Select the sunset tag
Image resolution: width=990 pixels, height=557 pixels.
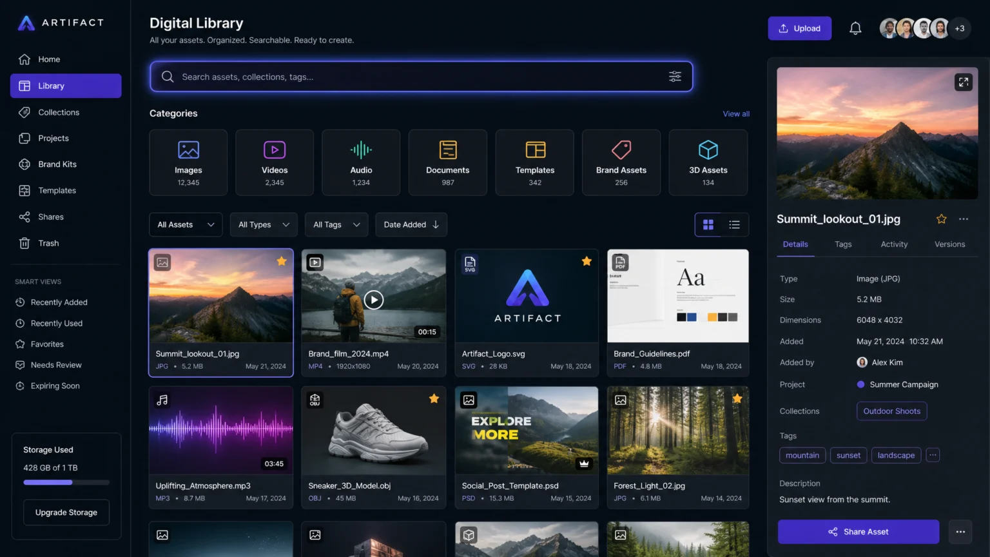[848, 455]
